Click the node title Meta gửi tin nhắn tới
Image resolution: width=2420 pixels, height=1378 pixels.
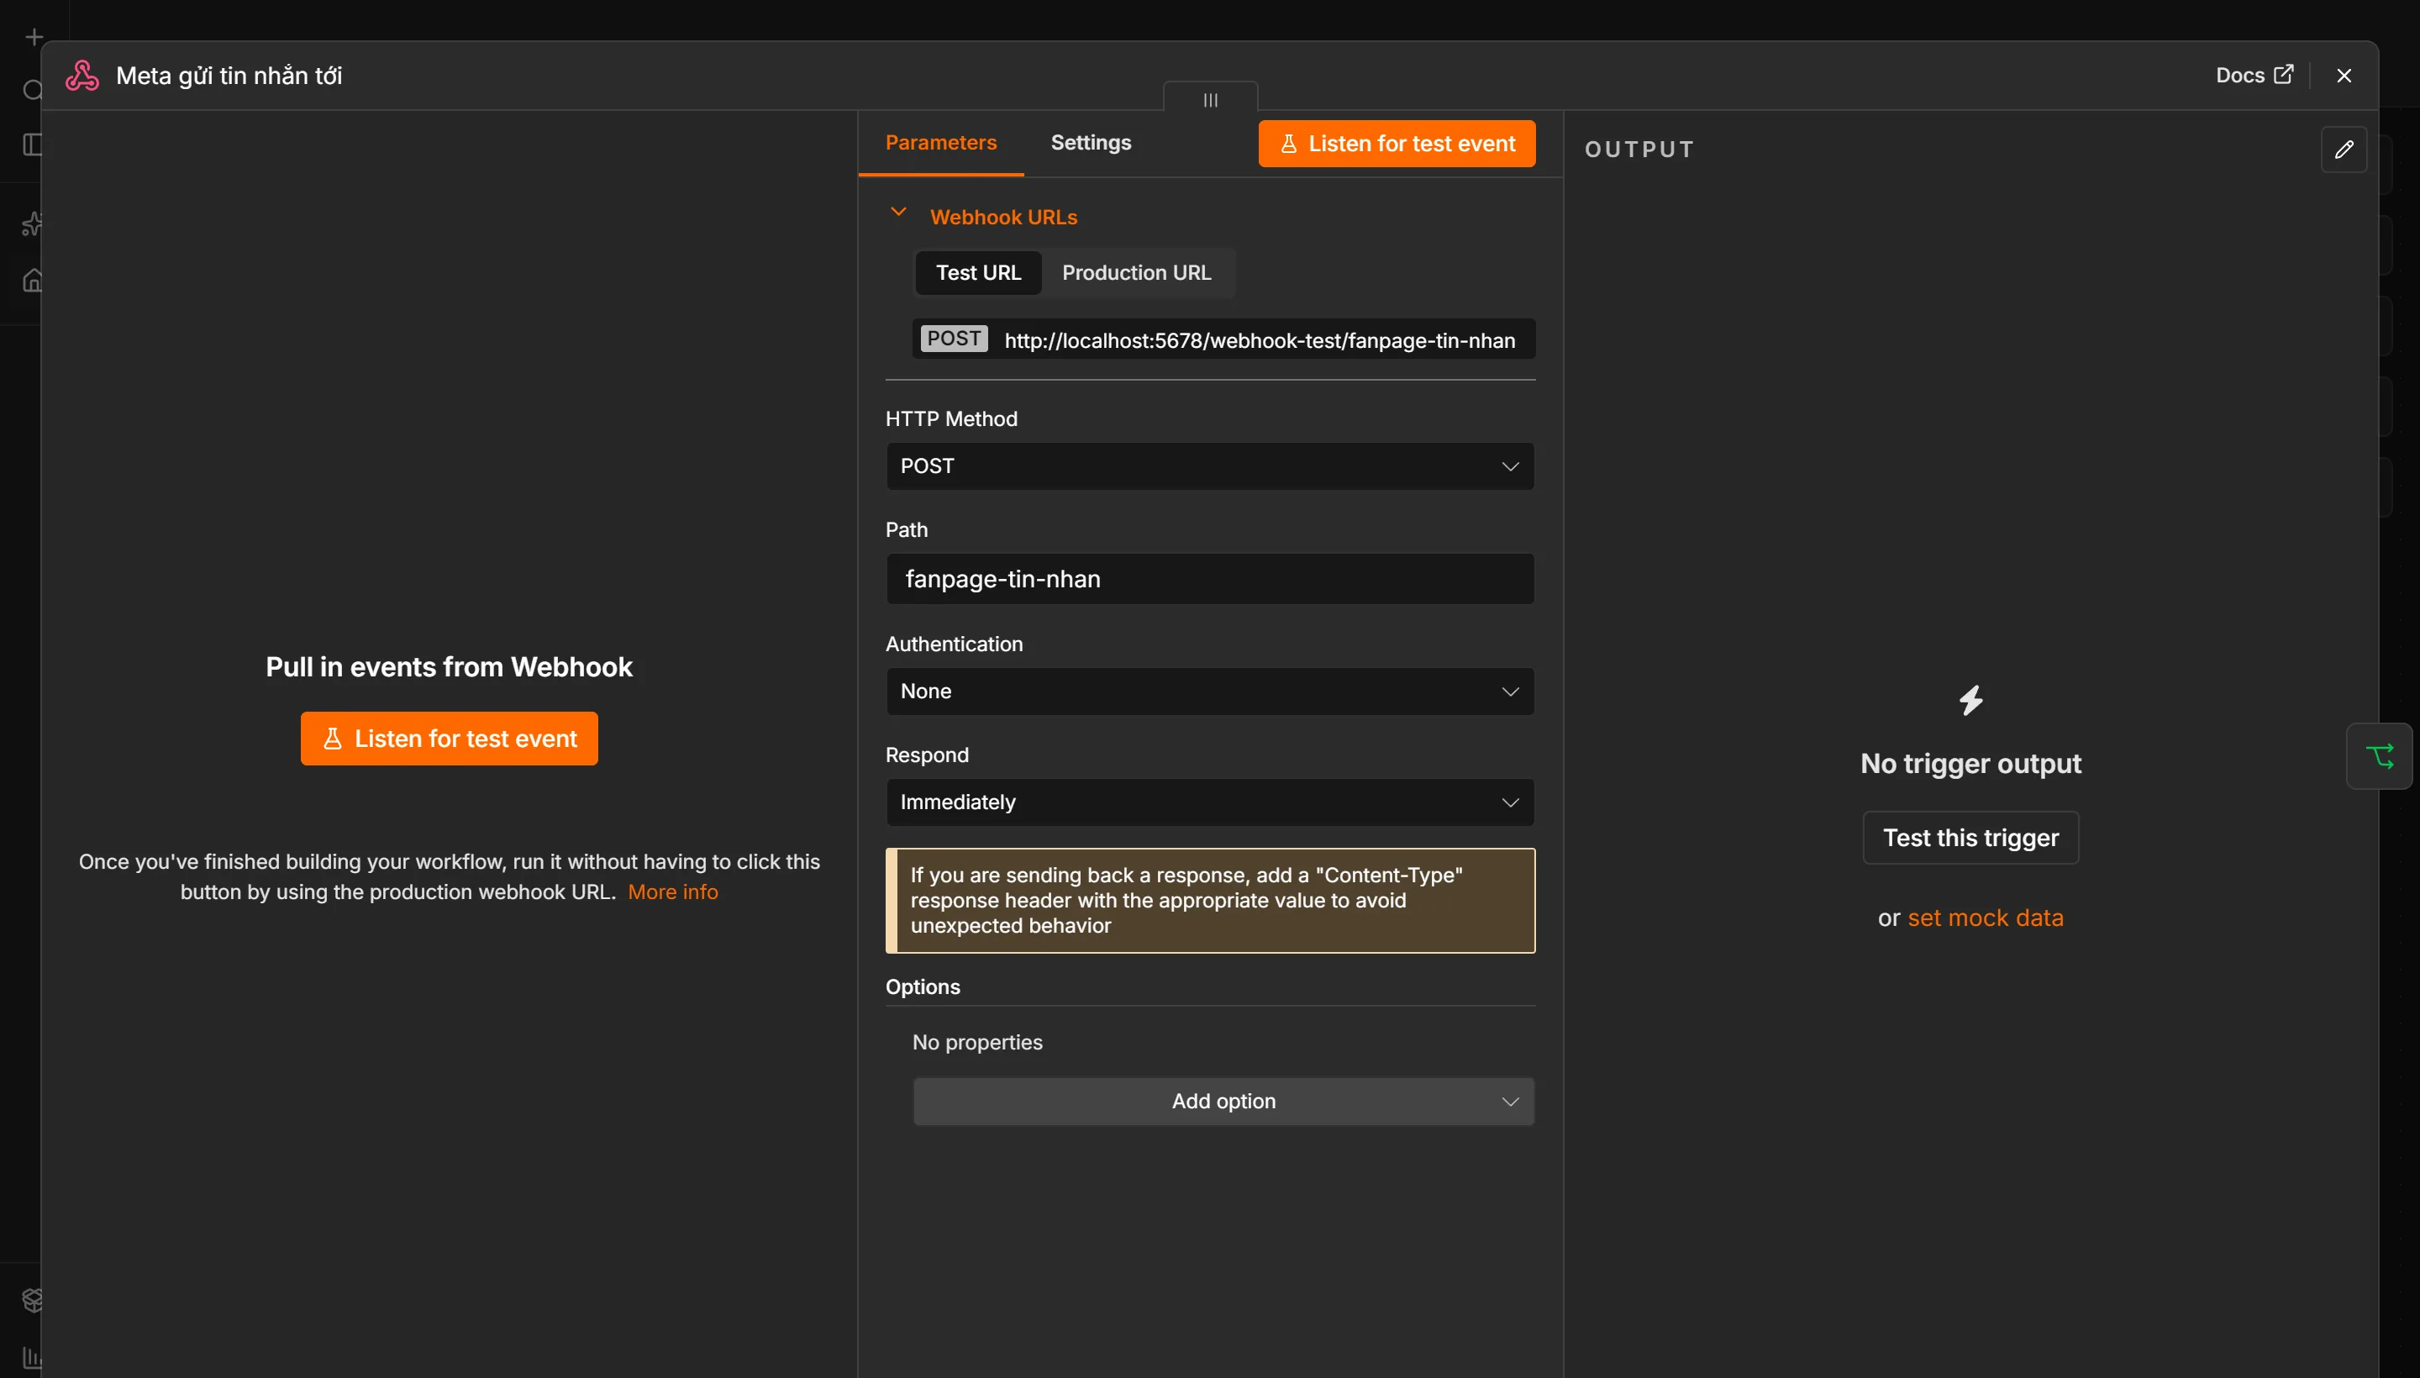(x=228, y=76)
